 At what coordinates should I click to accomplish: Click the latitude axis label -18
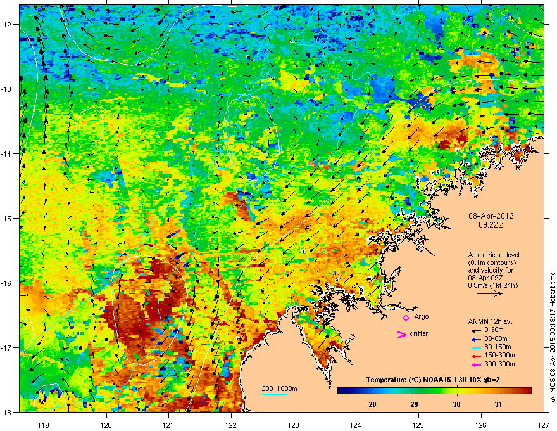[x=7, y=412]
